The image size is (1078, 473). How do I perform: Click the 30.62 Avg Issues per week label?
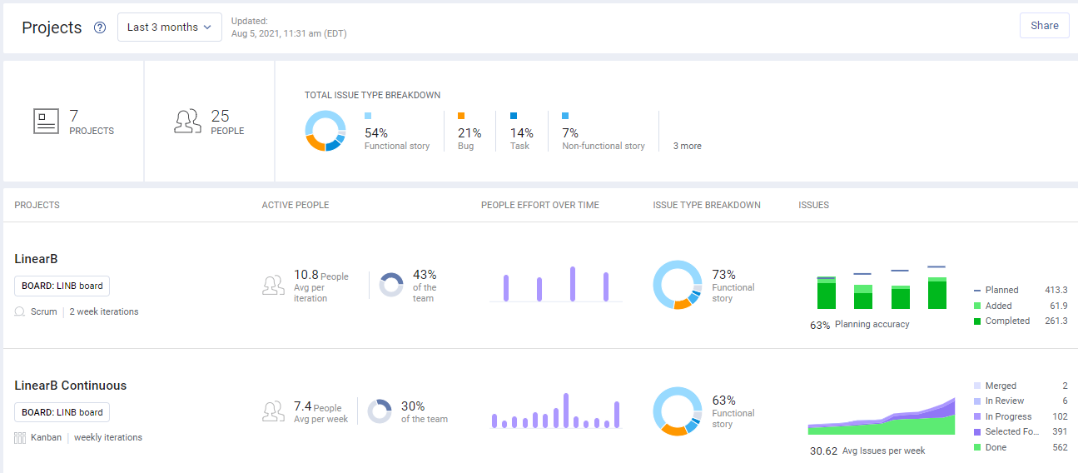click(867, 451)
